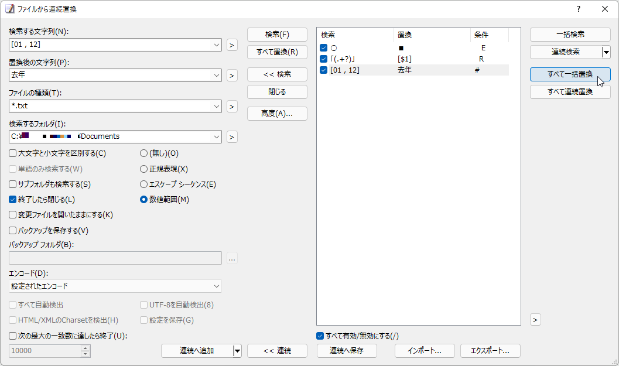Increment the max match count with up arrow
The height and width of the screenshot is (366, 619).
coord(86,347)
